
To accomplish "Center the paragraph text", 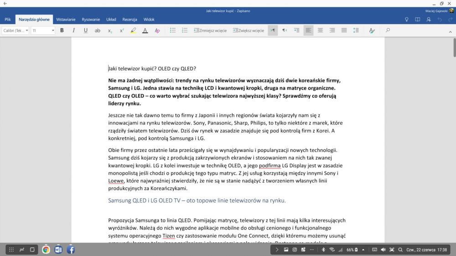I will click(320, 30).
